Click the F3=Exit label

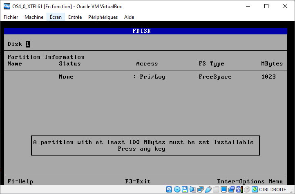pos(138,181)
